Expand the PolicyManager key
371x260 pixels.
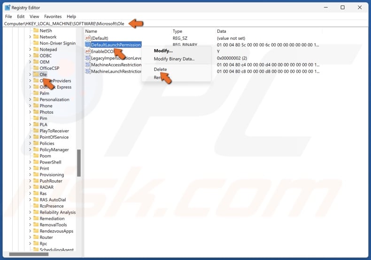tap(30, 149)
